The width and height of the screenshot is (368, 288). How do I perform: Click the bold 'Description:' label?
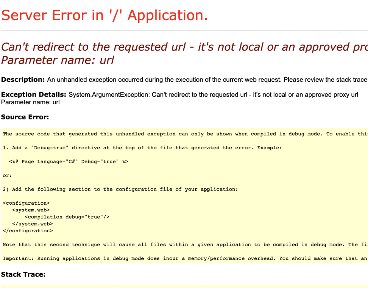(23, 80)
